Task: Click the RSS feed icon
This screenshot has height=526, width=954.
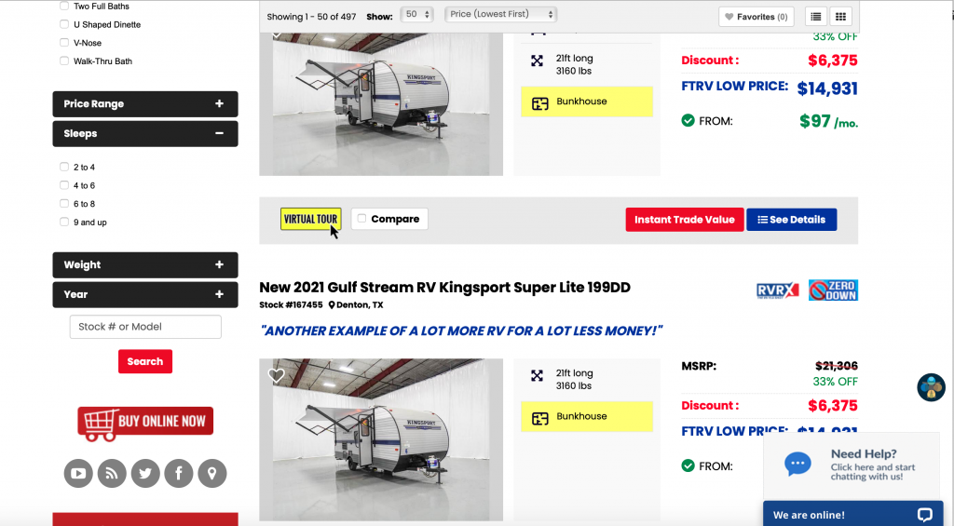Action: (112, 474)
